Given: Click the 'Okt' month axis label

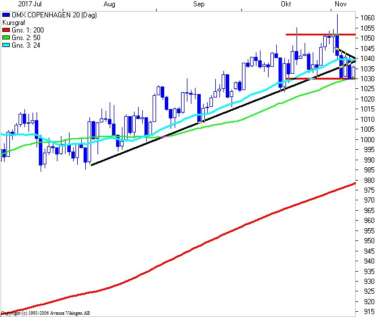Looking at the screenshot, I should coord(286,4).
